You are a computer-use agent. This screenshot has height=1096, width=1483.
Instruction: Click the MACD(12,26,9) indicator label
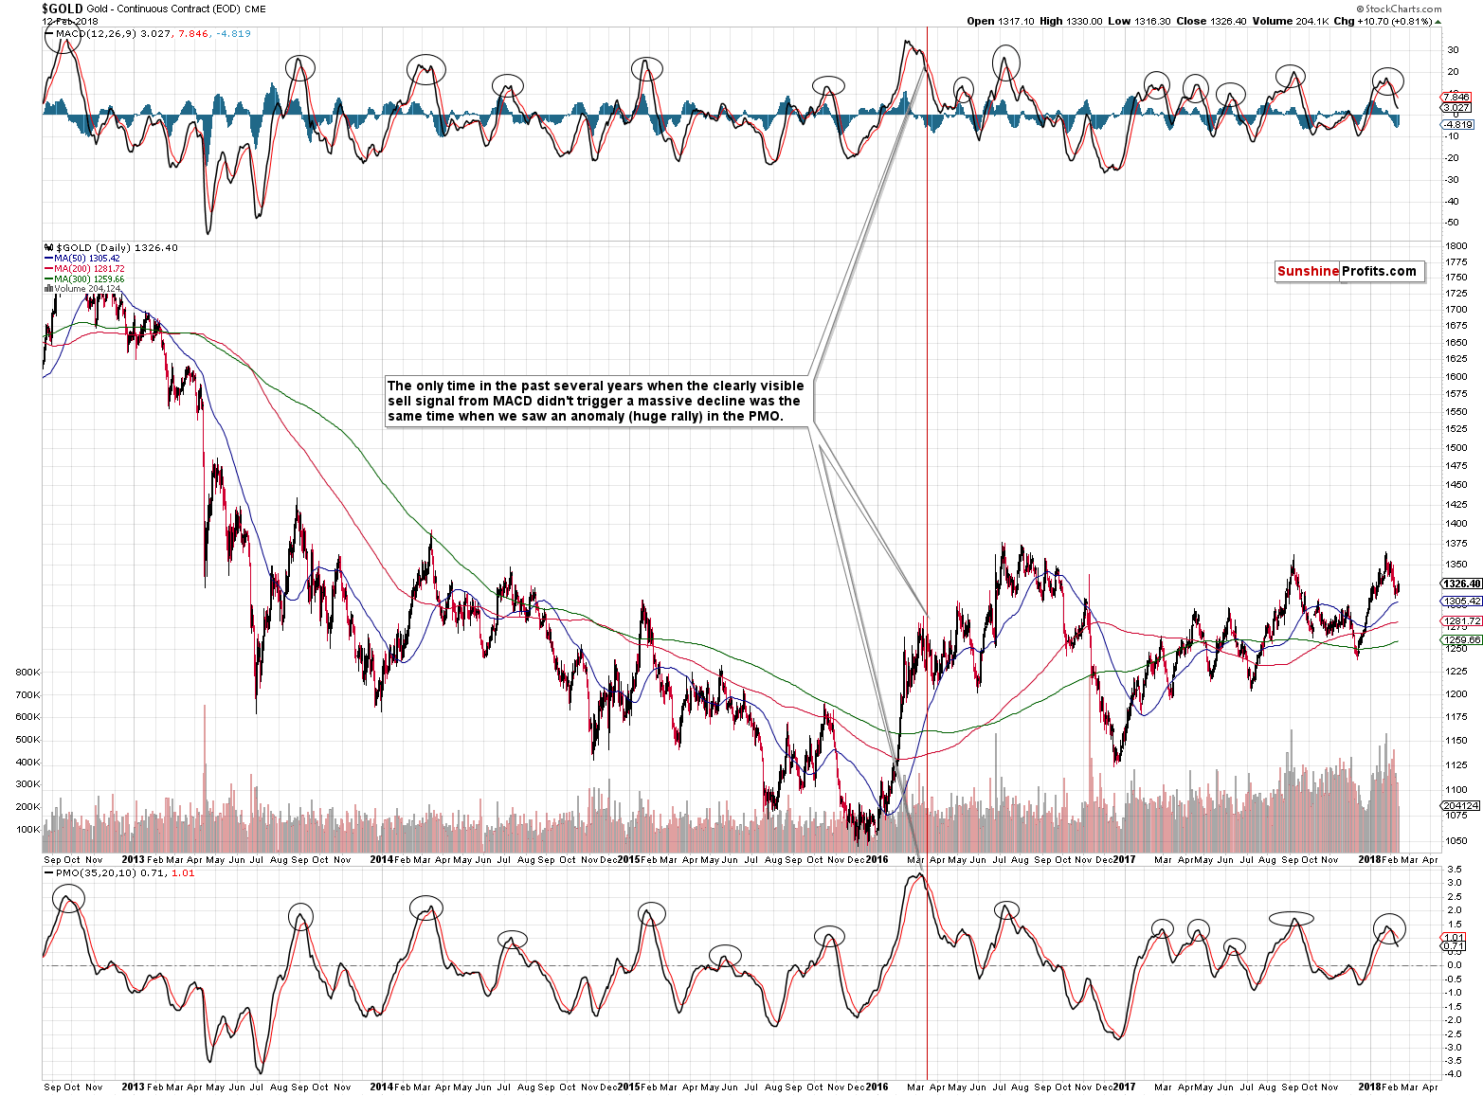pos(96,34)
